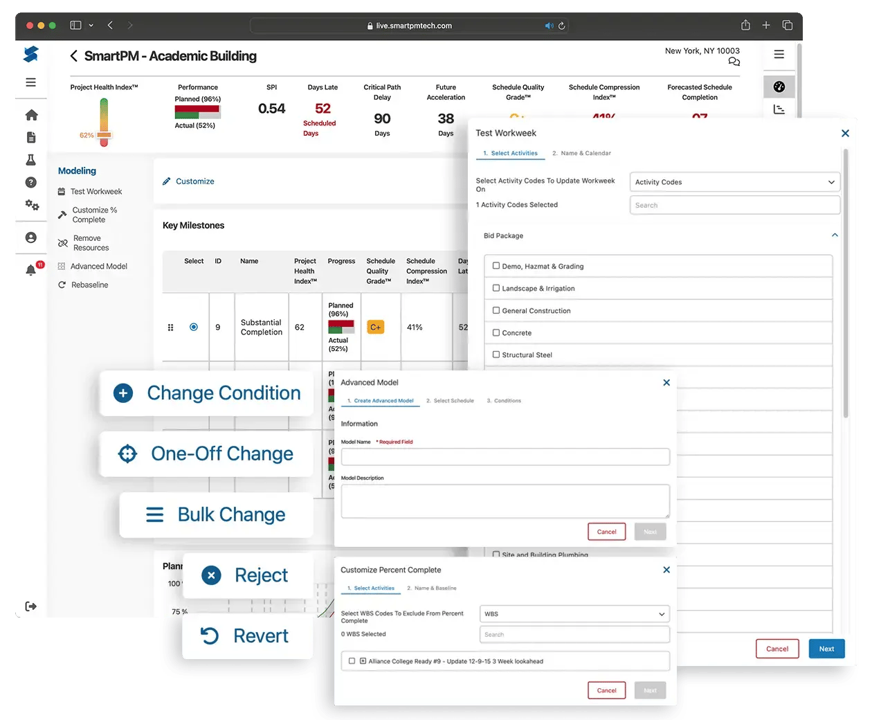Open a new browser tab

(766, 26)
